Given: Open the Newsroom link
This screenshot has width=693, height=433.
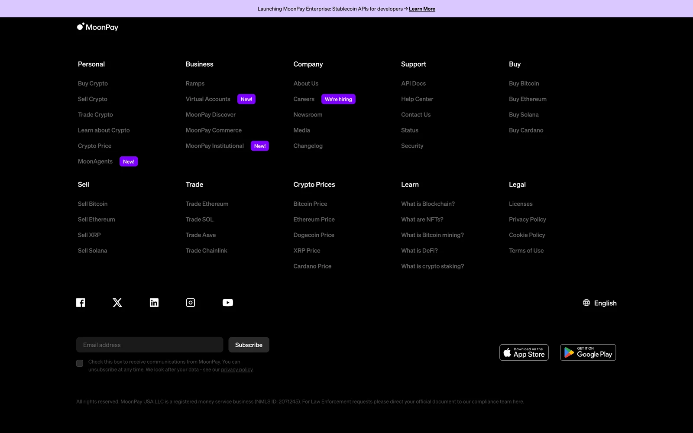Looking at the screenshot, I should tap(308, 115).
